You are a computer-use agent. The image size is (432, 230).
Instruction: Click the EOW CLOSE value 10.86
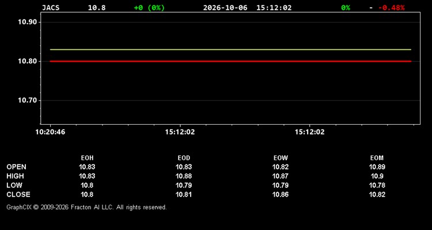(281, 194)
